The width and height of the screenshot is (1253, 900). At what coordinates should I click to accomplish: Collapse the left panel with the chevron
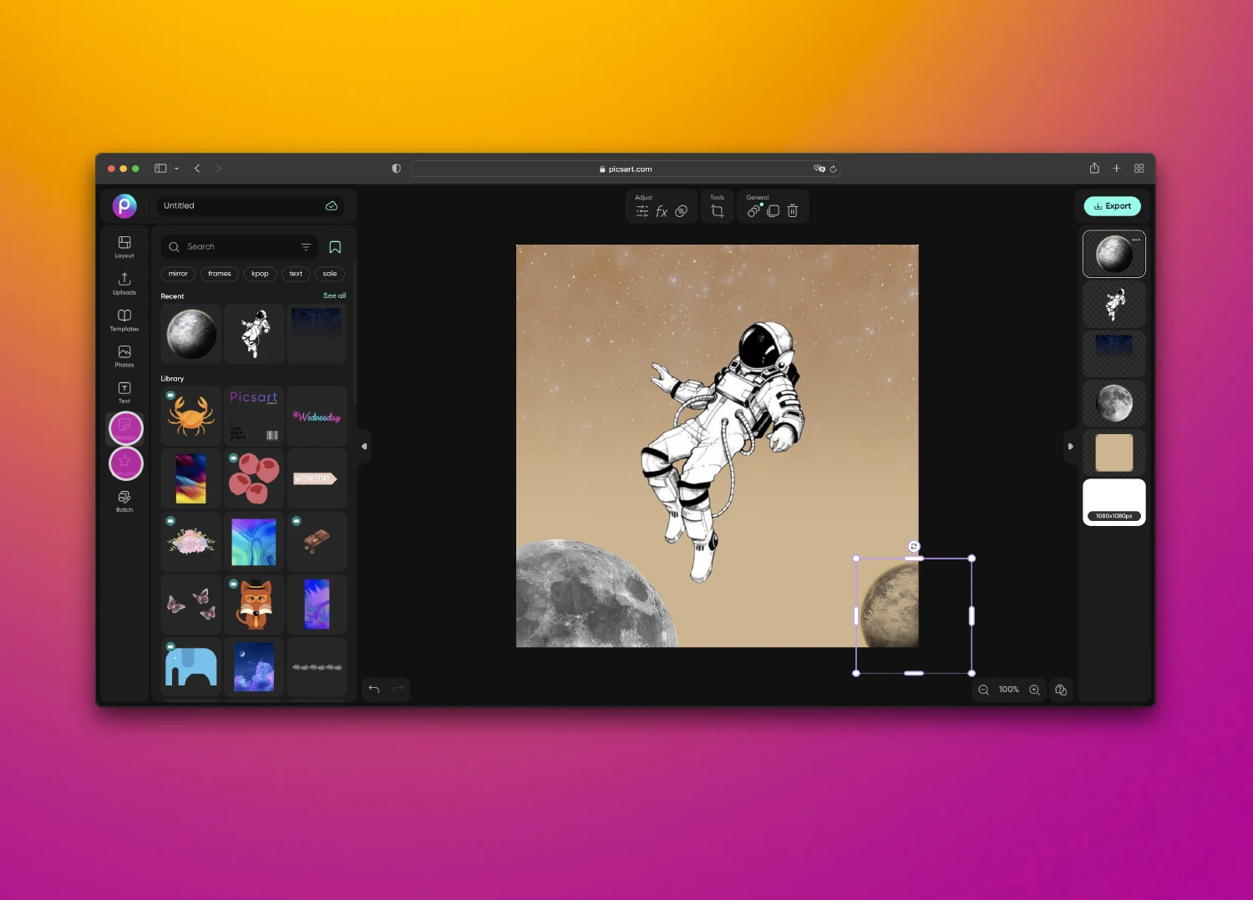pyautogui.click(x=364, y=446)
